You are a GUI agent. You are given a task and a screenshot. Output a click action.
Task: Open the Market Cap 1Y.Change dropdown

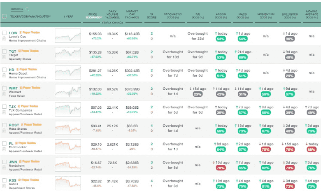coord(132,16)
